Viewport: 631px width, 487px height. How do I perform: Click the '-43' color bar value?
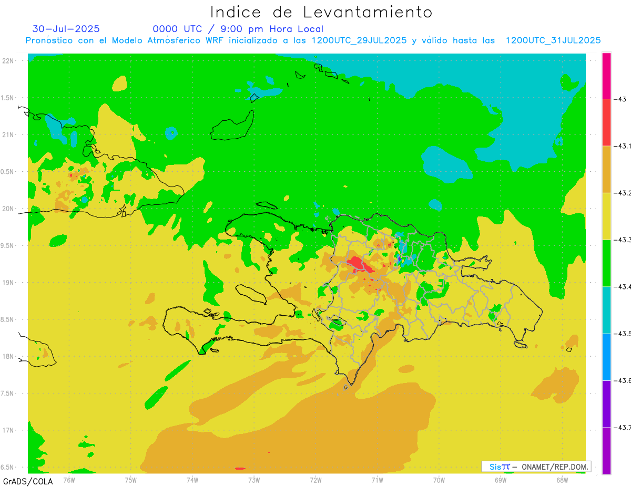[x=621, y=99]
